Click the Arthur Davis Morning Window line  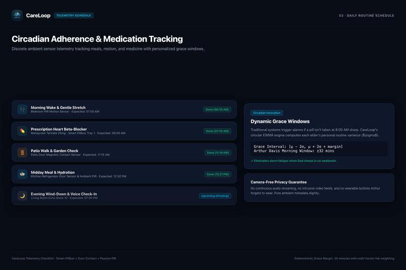pos(294,151)
